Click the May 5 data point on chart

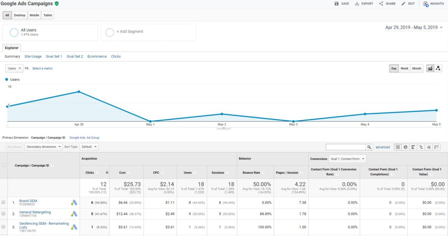click(x=437, y=110)
